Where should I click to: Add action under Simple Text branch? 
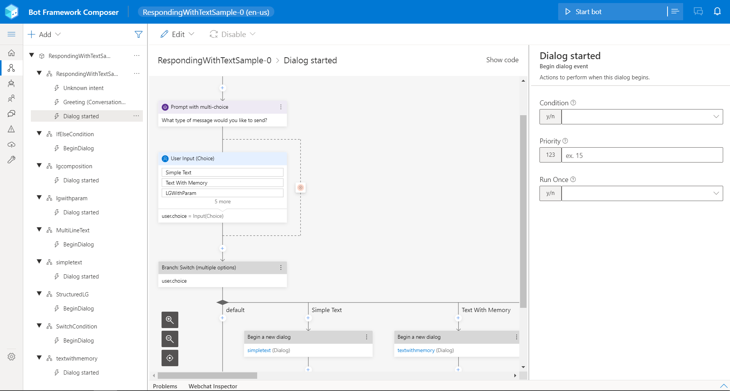click(308, 318)
